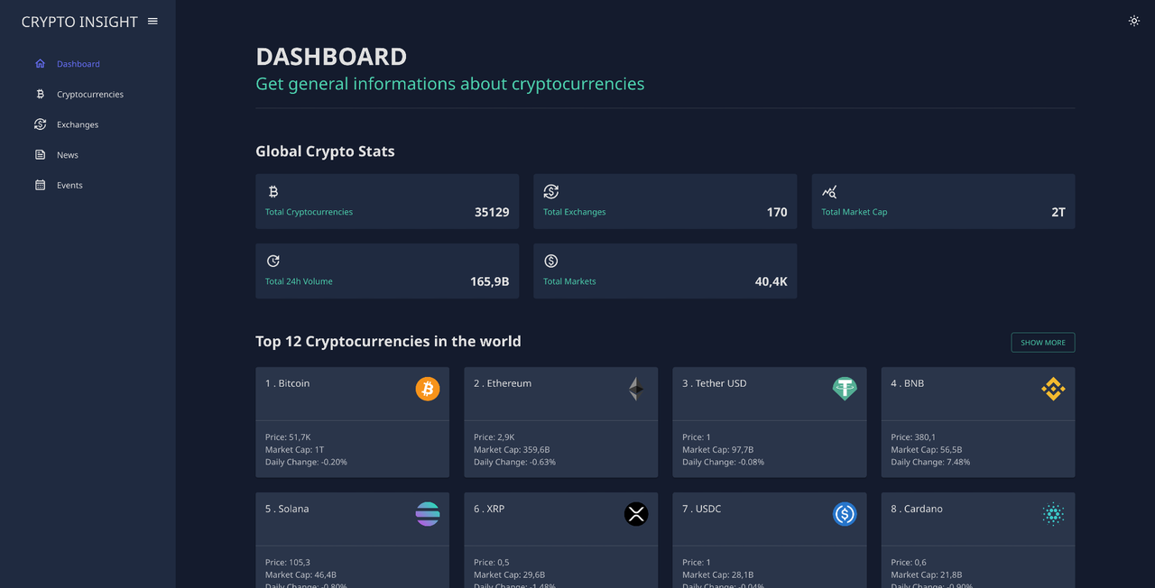Viewport: 1155px width, 588px height.
Task: Click Solana's 'Price: 105,3' text
Action: (288, 562)
